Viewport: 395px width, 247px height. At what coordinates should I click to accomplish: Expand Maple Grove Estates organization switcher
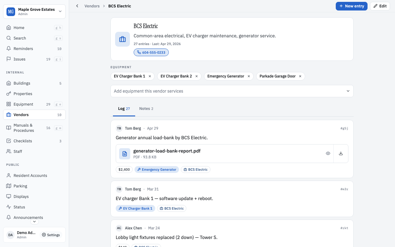(34, 12)
